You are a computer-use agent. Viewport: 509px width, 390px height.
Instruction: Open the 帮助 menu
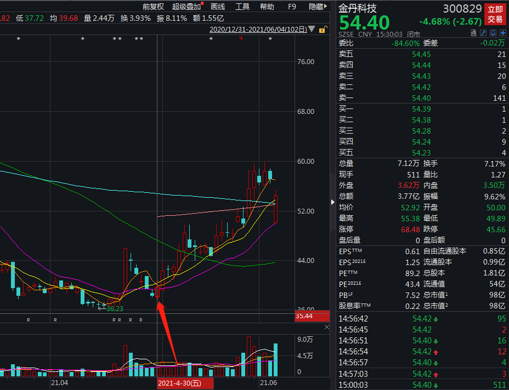[x=267, y=6]
